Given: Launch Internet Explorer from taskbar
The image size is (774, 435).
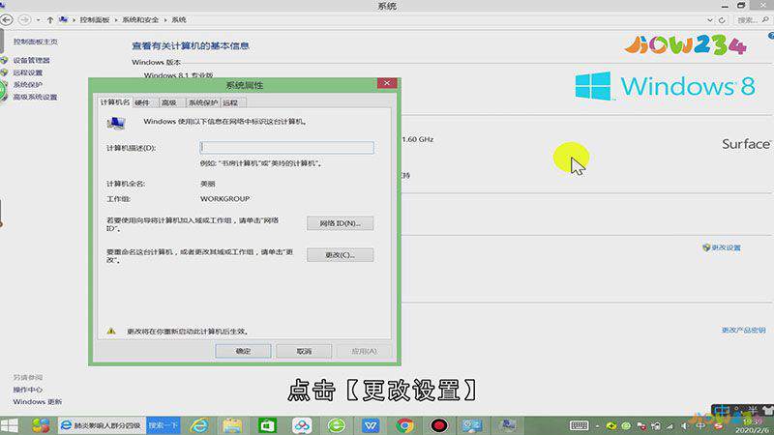Looking at the screenshot, I should tap(199, 425).
